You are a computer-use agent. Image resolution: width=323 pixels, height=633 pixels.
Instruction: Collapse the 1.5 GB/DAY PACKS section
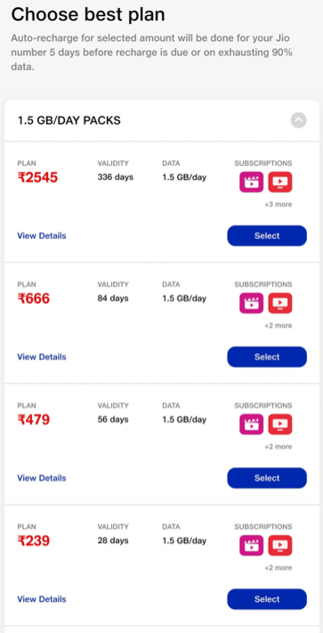(298, 120)
